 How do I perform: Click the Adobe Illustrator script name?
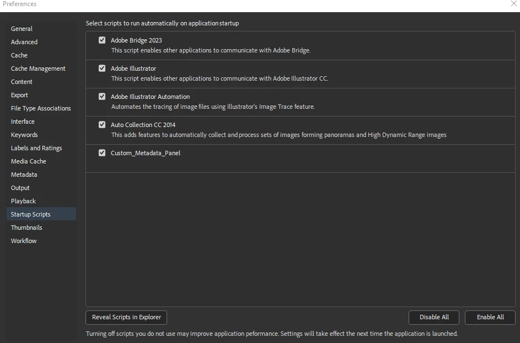click(133, 68)
